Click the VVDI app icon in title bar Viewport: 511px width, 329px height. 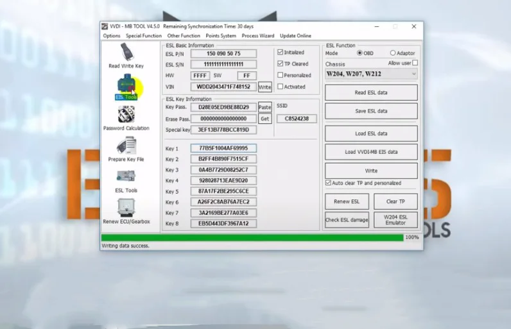pos(105,26)
